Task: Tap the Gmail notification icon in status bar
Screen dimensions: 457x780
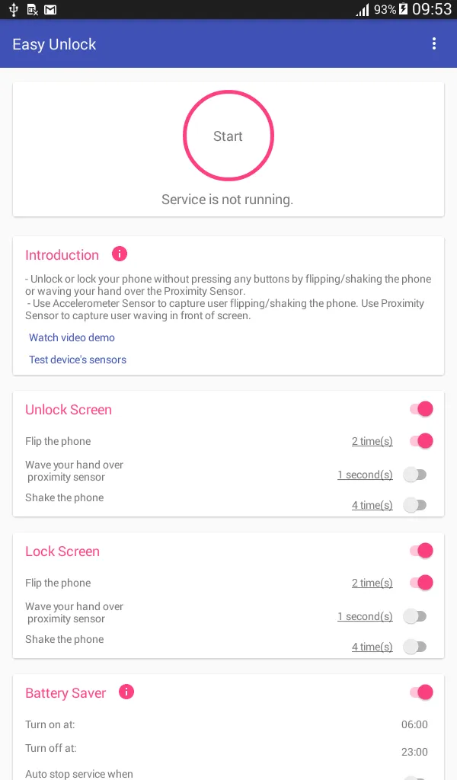Action: click(x=50, y=9)
